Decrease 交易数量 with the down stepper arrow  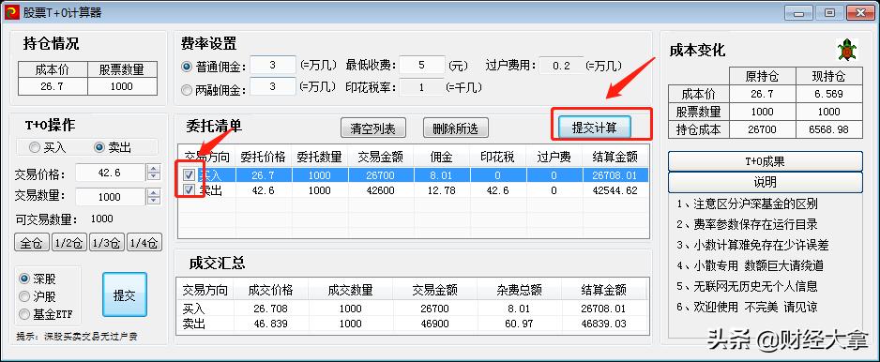[153, 201]
